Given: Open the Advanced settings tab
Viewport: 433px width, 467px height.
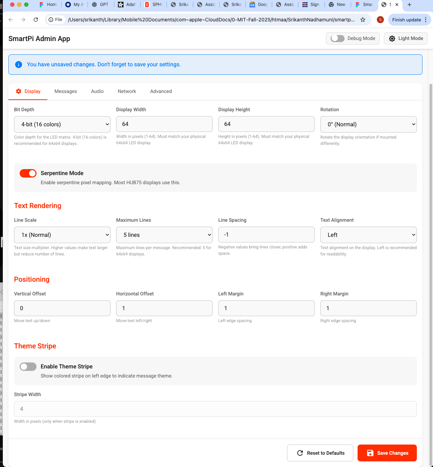Looking at the screenshot, I should (x=161, y=91).
